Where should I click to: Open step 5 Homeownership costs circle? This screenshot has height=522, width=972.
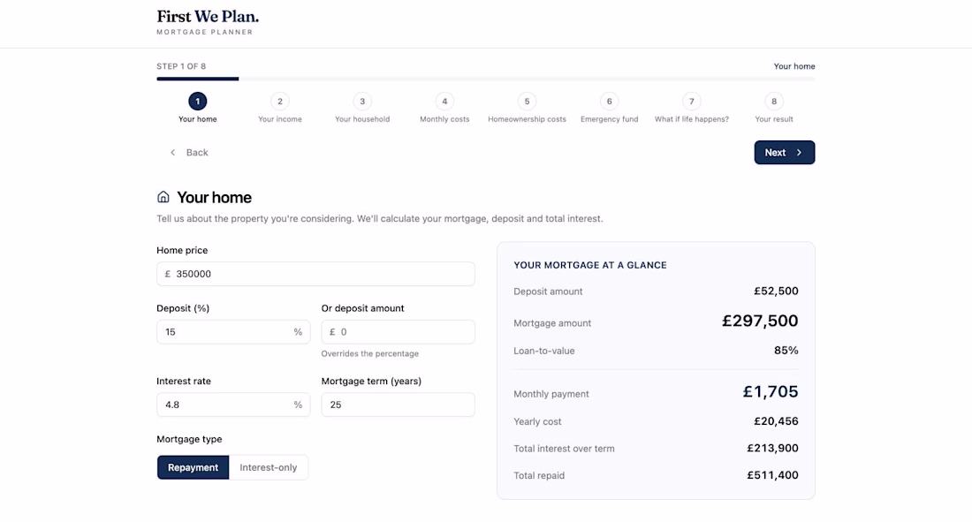[x=527, y=101]
